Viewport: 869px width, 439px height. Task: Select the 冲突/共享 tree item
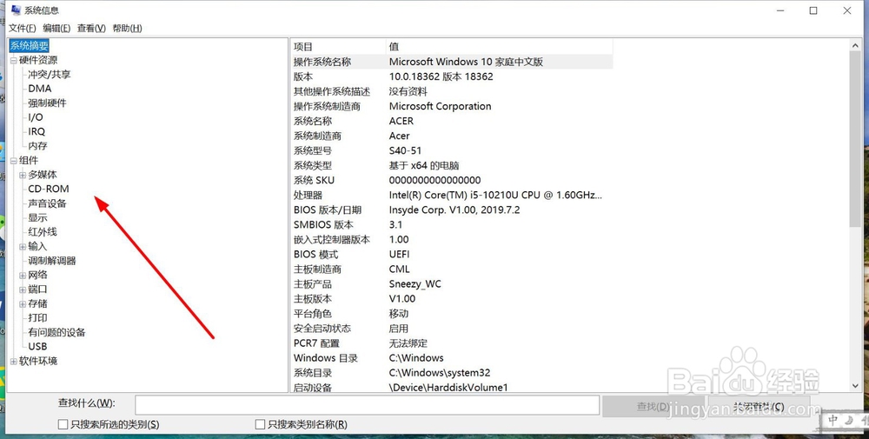pyautogui.click(x=50, y=74)
